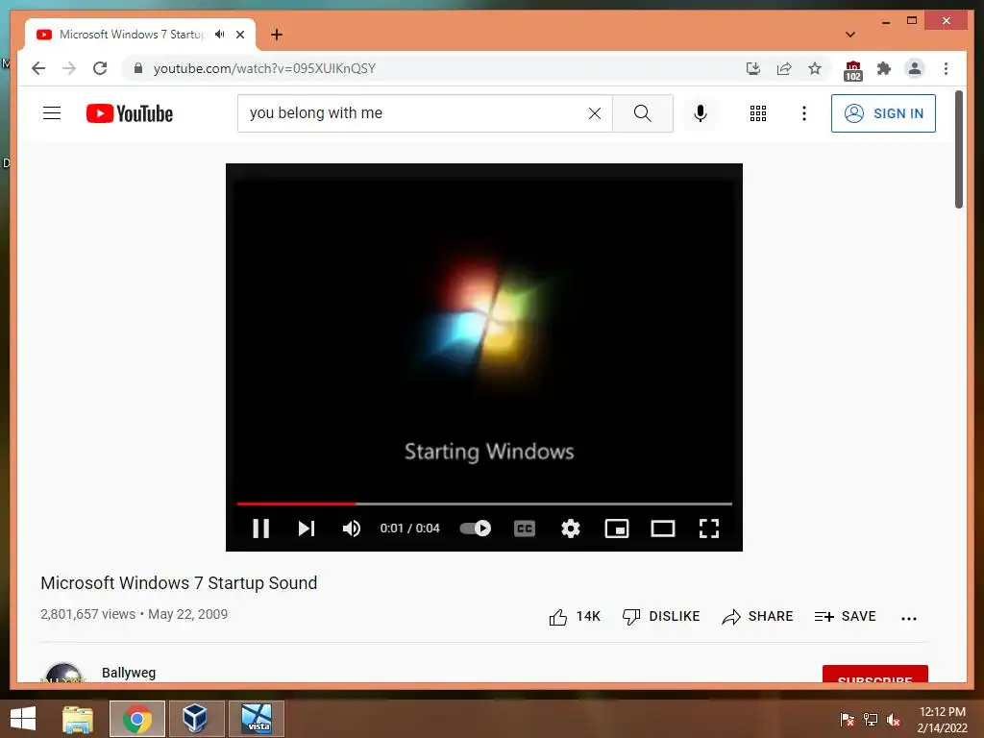Image resolution: width=984 pixels, height=738 pixels.
Task: Open YouTube settings three-dot menu
Action: 804,113
